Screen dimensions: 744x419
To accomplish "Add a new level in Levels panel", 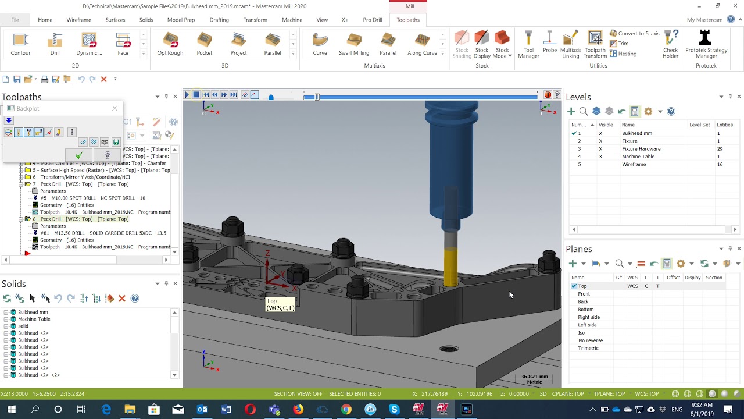I will click(571, 111).
